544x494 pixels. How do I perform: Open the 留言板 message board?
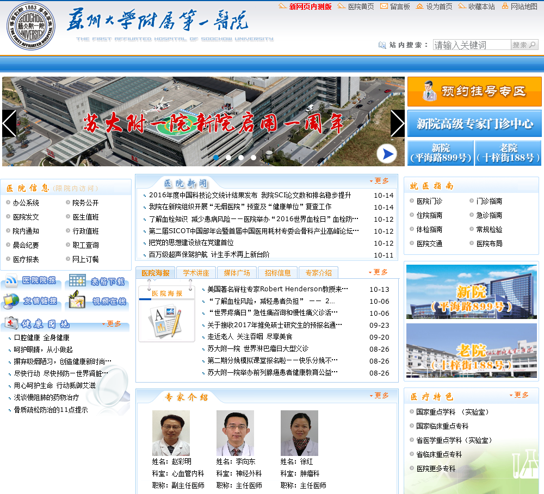400,7
